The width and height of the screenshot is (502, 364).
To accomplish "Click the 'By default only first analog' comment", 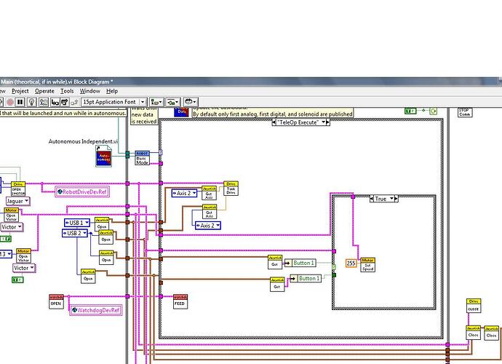I will (272, 114).
